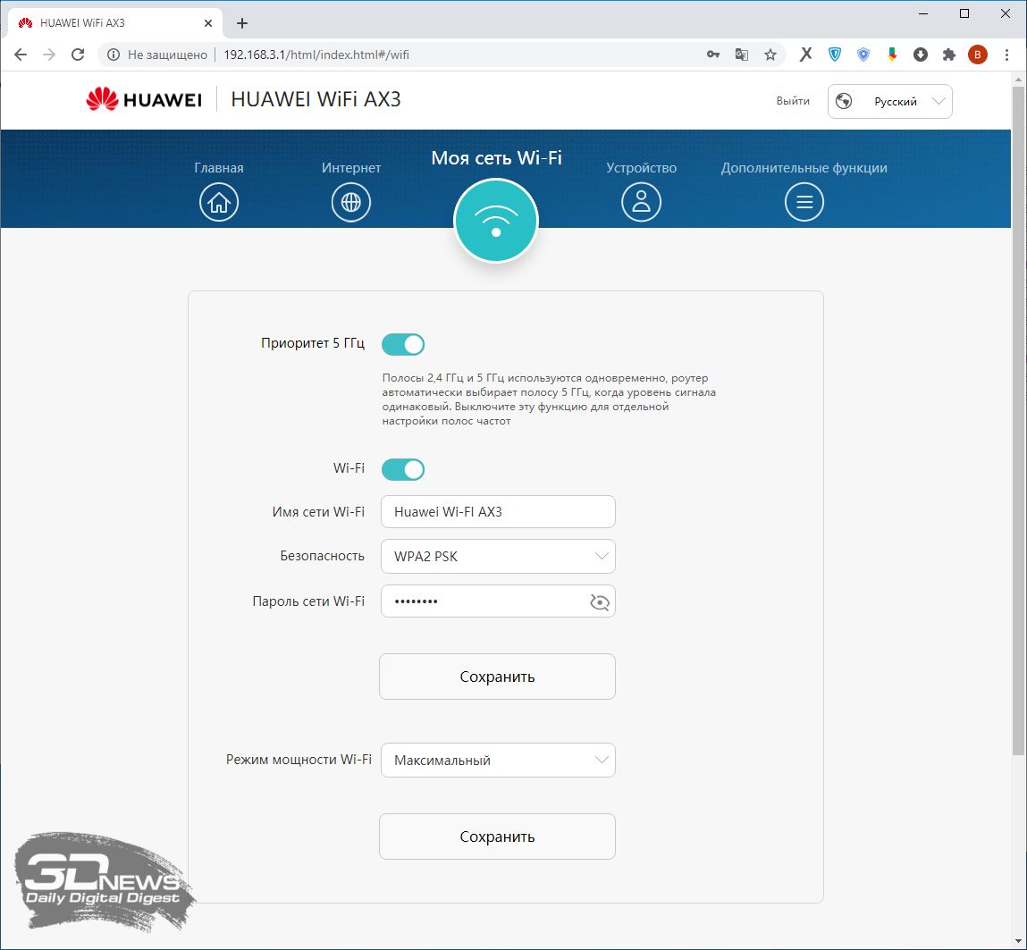Select the Устройство tab label

641,168
